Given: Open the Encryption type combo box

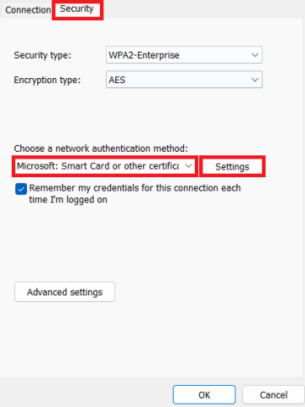Looking at the screenshot, I should tap(184, 80).
